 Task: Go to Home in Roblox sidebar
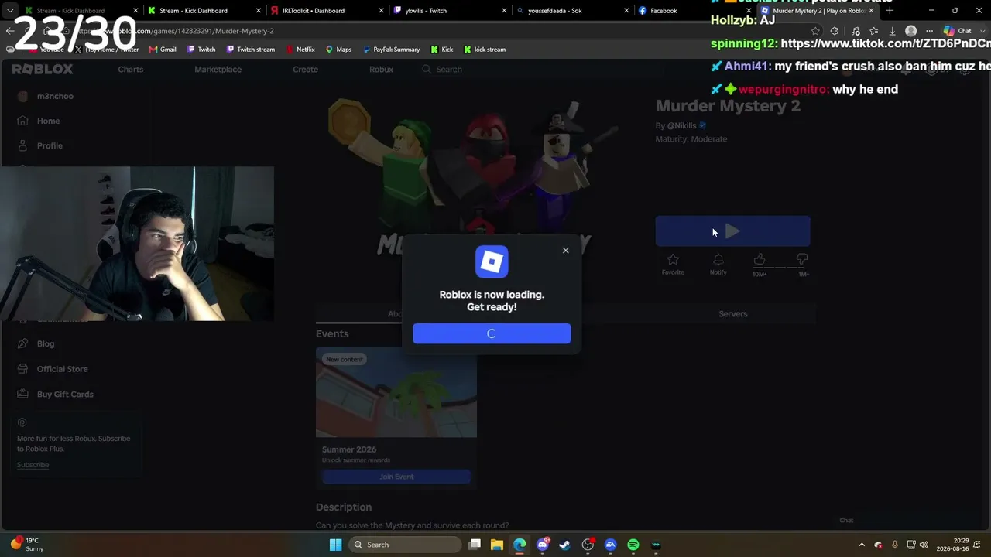coord(48,121)
